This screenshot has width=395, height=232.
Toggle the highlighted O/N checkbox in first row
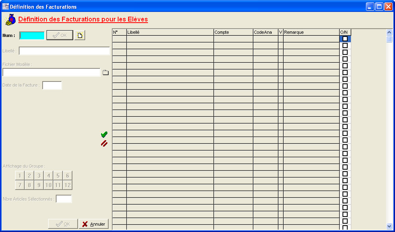pos(345,39)
